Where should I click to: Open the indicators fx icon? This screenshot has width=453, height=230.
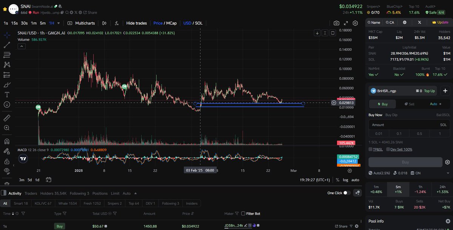[x=117, y=23]
